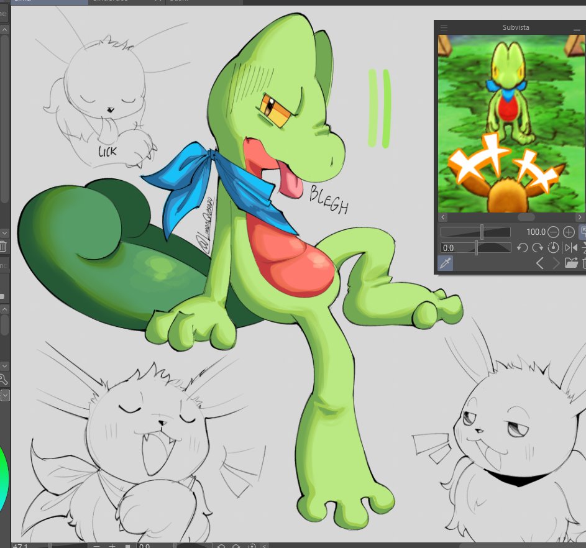This screenshot has height=548, width=586.
Task: Click the Subvista zoom slider handle
Action: coord(482,232)
